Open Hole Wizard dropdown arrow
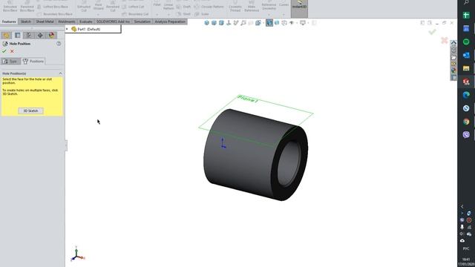 98,14
